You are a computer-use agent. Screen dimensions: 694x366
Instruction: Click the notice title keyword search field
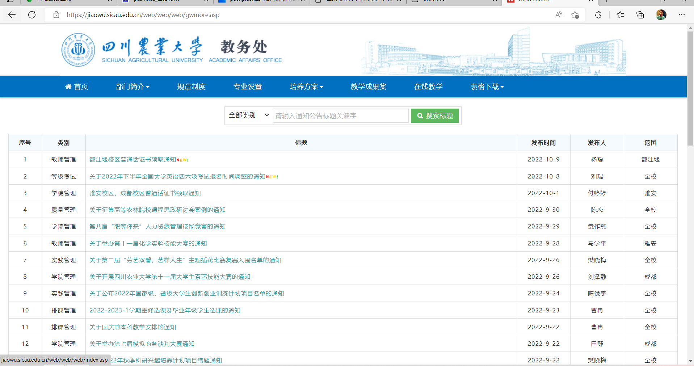[340, 116]
